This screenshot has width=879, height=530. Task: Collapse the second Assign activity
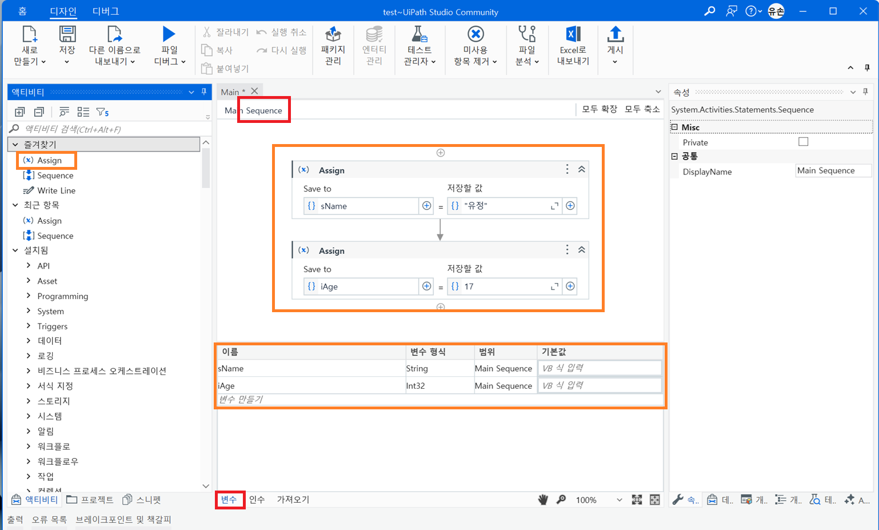tap(581, 250)
